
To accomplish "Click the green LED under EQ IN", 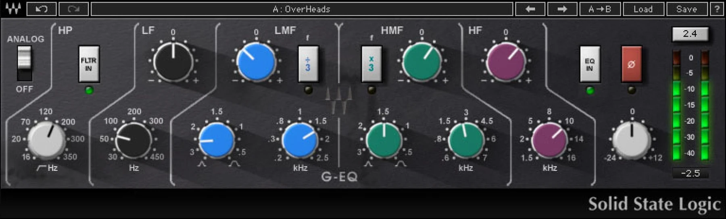I will point(590,90).
